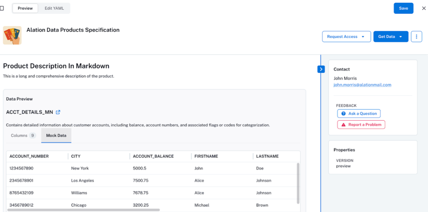Open the three-dot more options menu
This screenshot has width=428, height=212.
416,36
